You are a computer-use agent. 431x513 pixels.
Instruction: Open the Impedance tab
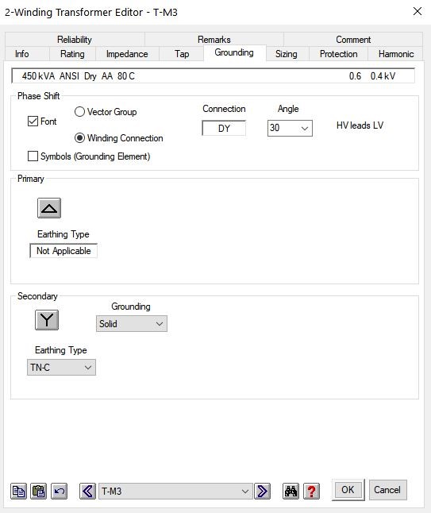[x=127, y=54]
